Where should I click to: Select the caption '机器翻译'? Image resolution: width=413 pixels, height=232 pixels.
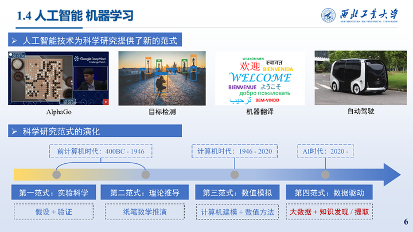coord(260,112)
